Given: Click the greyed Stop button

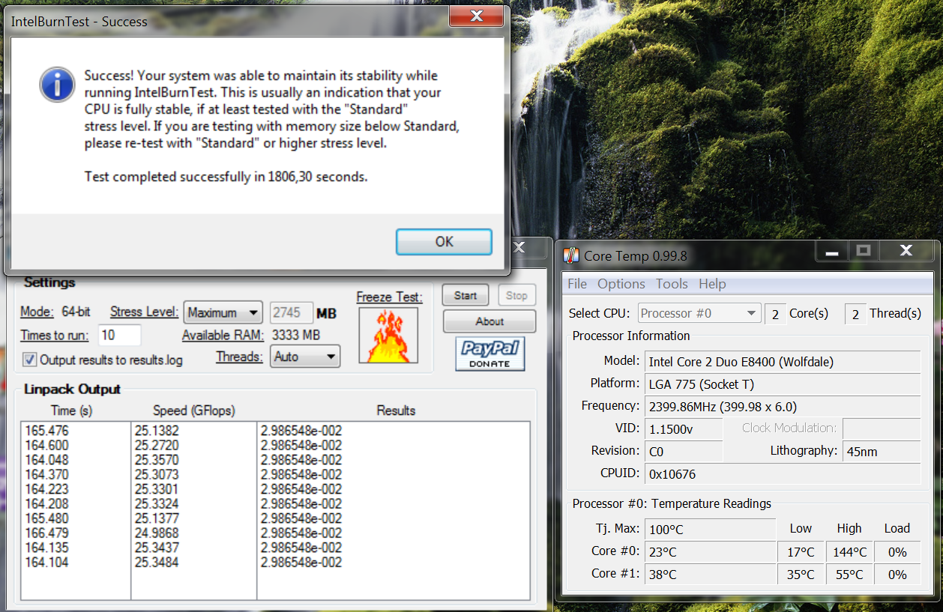Looking at the screenshot, I should [516, 295].
